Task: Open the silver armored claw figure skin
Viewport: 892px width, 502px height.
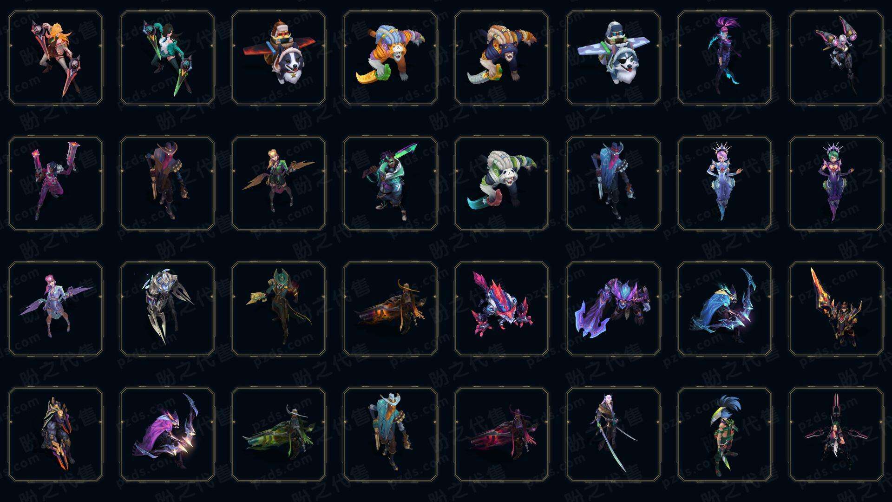Action: point(167,309)
